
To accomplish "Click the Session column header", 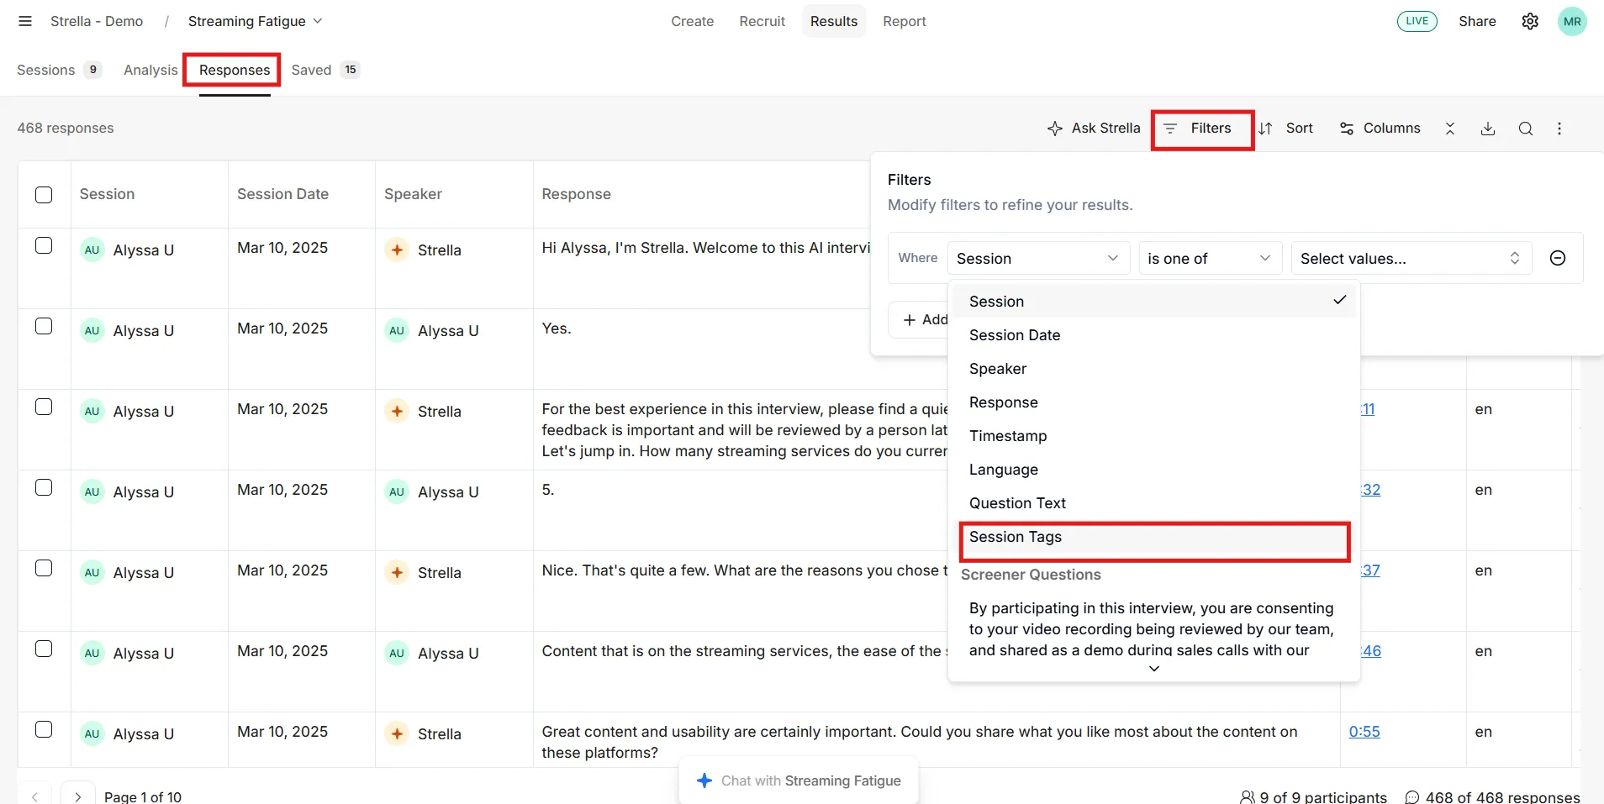I will click(107, 194).
